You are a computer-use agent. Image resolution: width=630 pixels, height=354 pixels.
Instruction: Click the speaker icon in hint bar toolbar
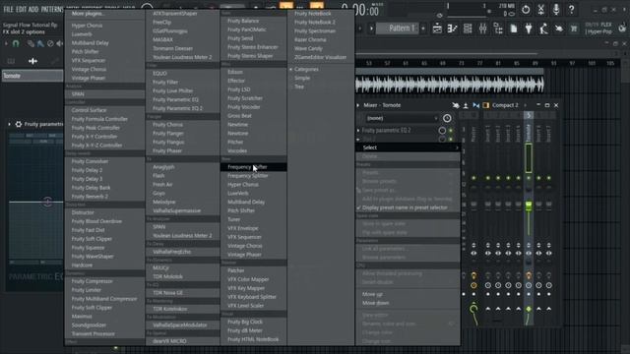(x=59, y=43)
